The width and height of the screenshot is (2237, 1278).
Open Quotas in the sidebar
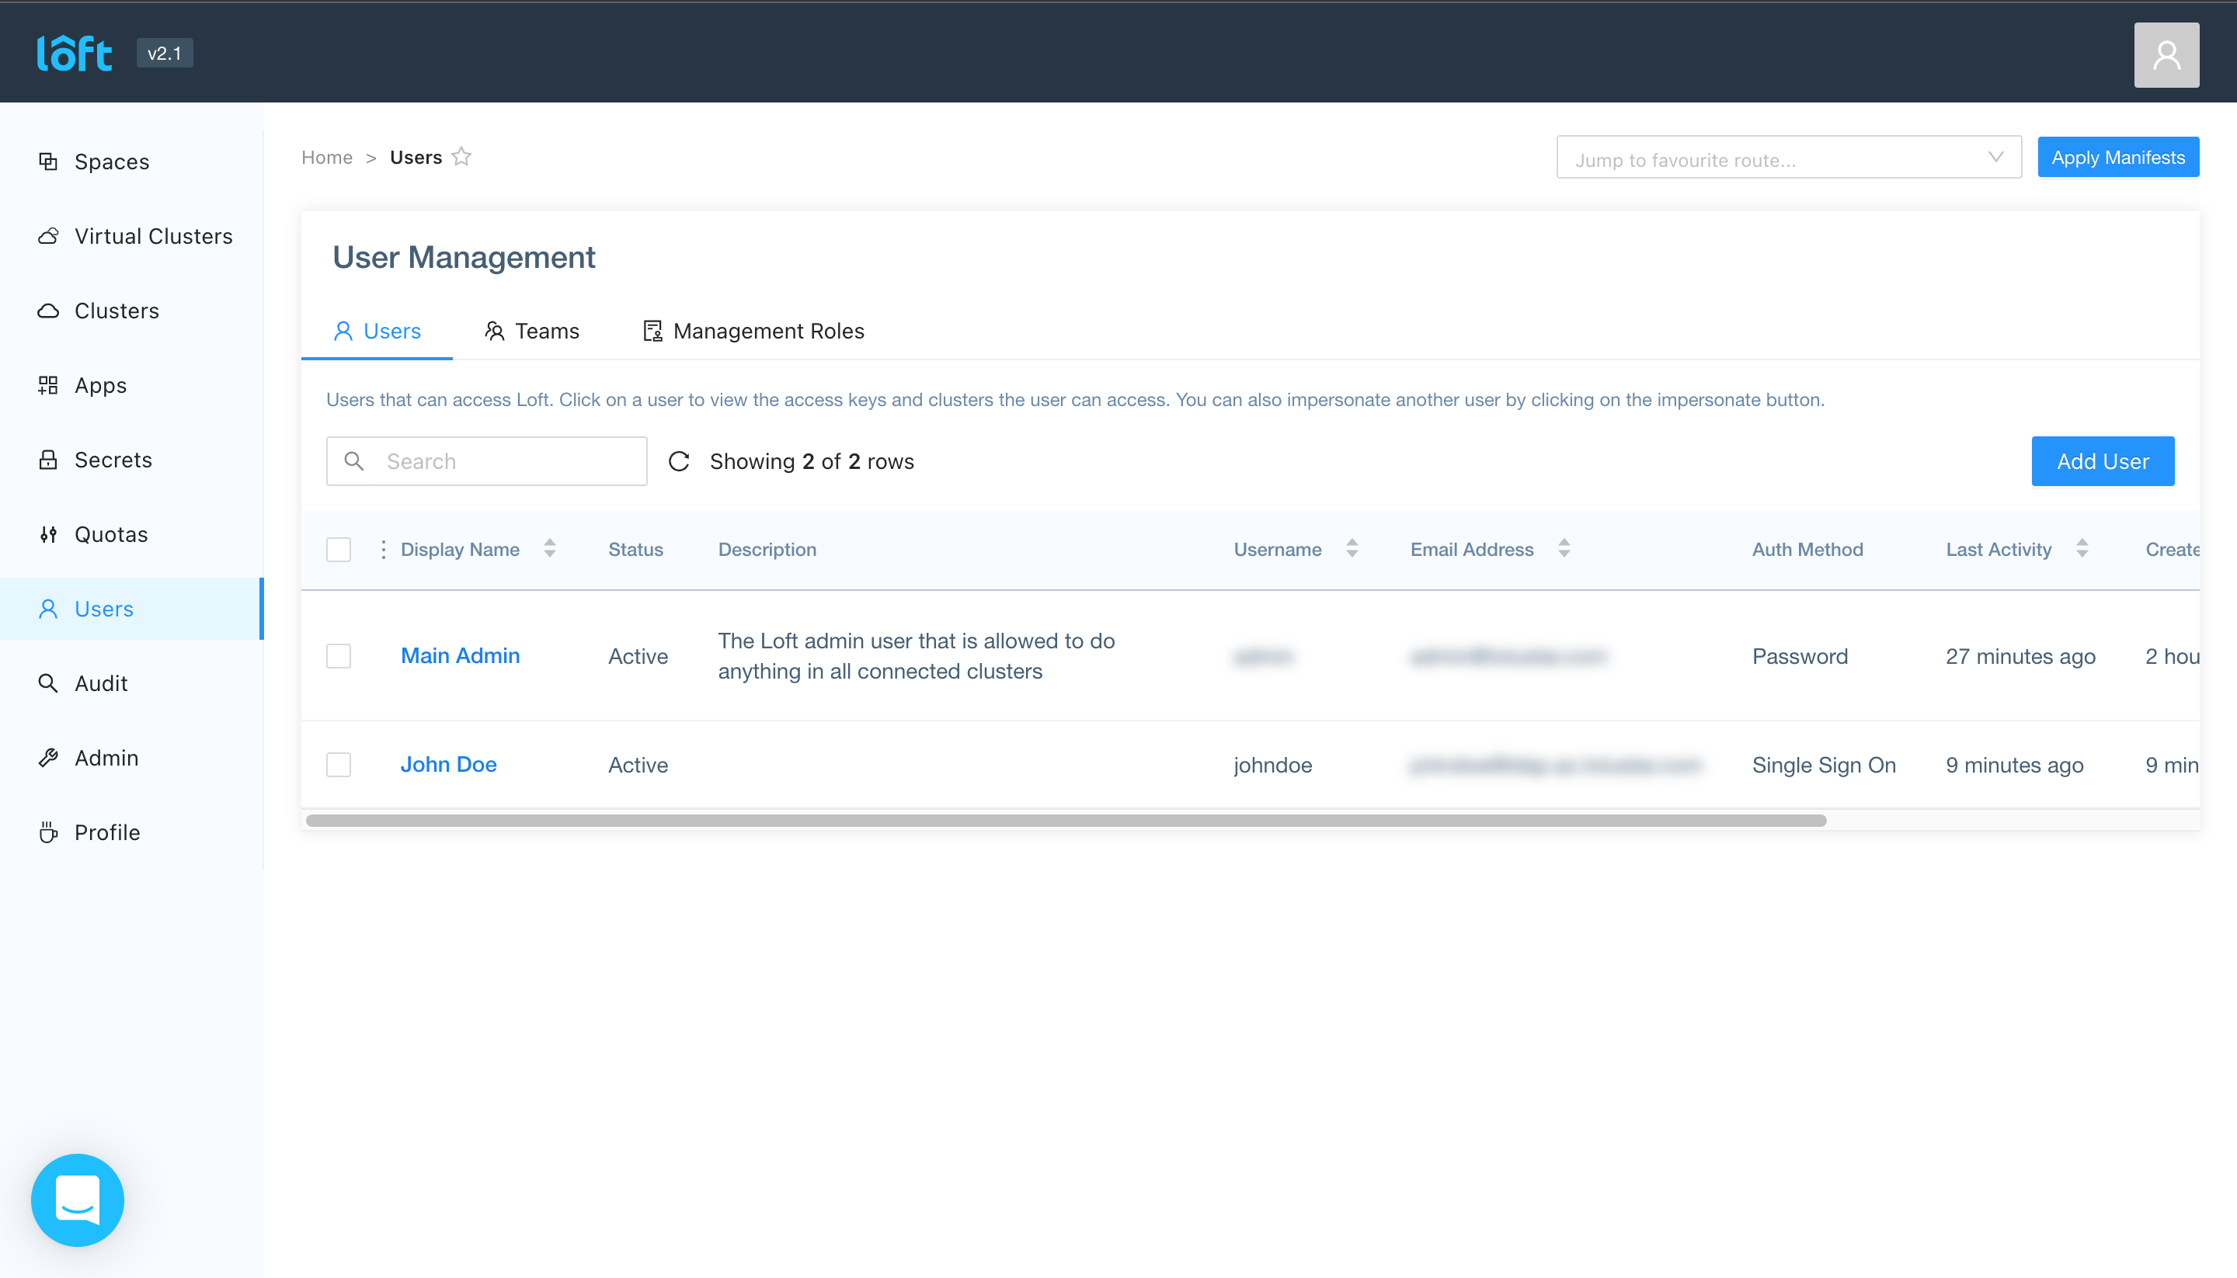110,534
